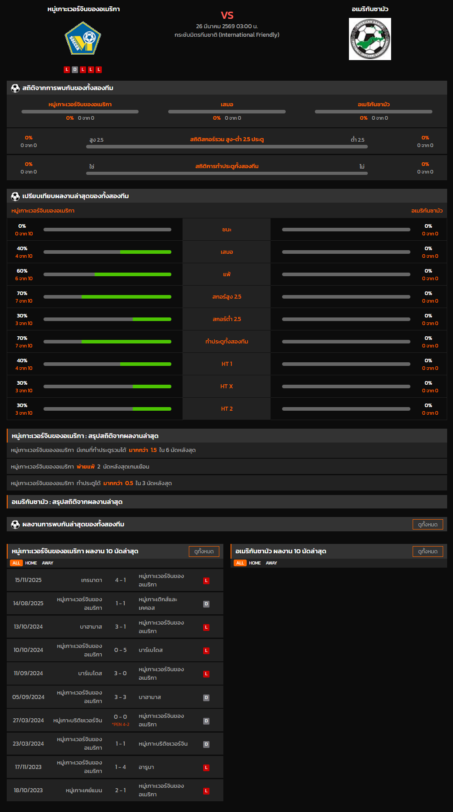Screen dimensions: 453x812
Task: Click the gray D badge under the home crest
Action: point(75,69)
